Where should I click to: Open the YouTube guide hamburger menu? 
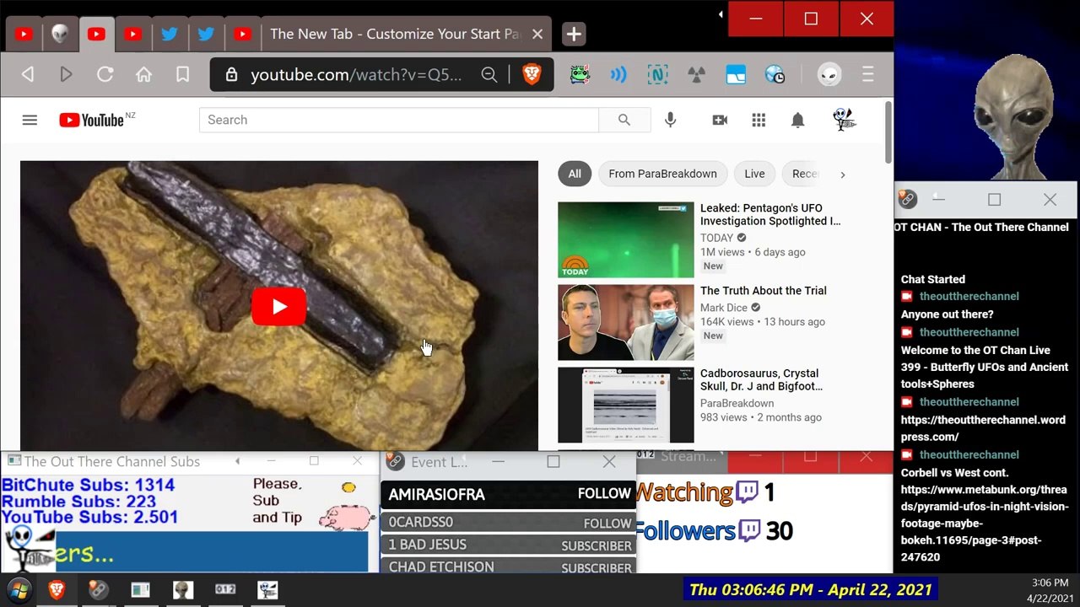[x=30, y=120]
